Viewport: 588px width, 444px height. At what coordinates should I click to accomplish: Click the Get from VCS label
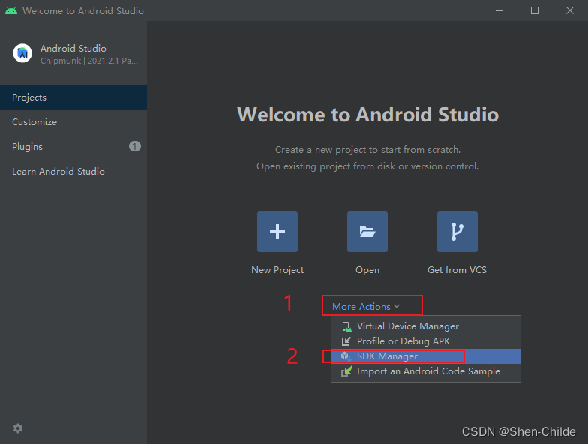457,270
